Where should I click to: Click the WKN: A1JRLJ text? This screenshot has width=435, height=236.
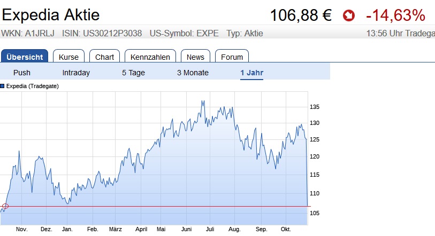pos(28,34)
